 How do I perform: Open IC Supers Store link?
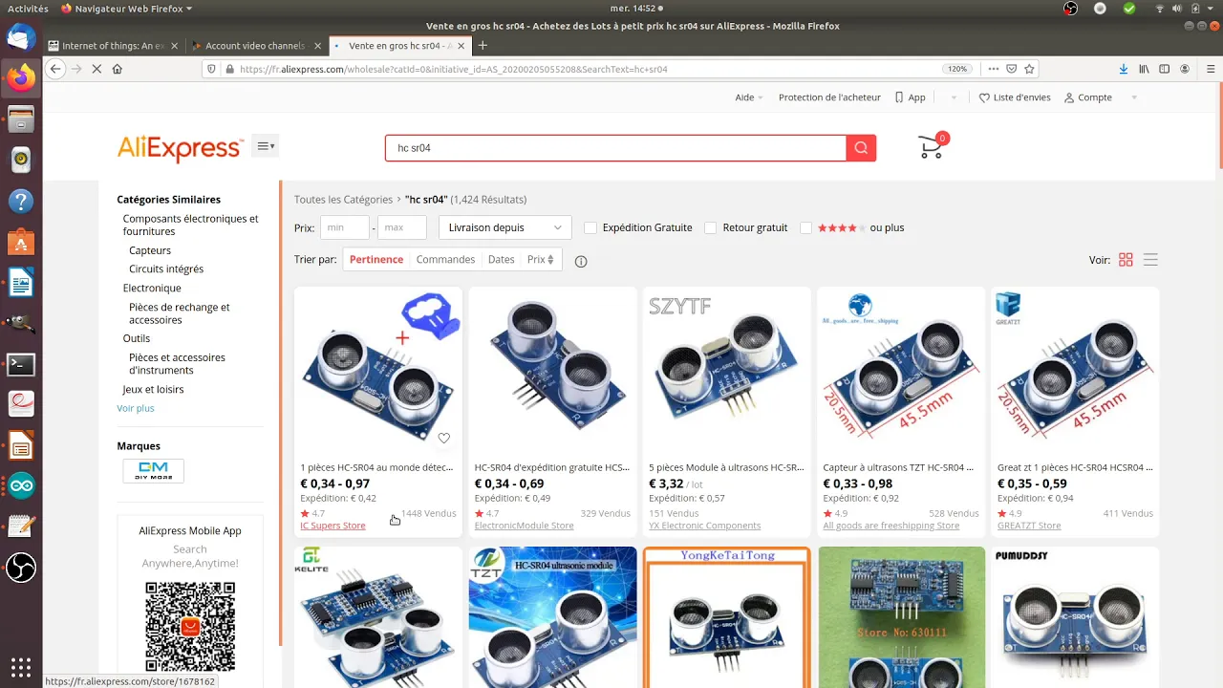(x=333, y=526)
